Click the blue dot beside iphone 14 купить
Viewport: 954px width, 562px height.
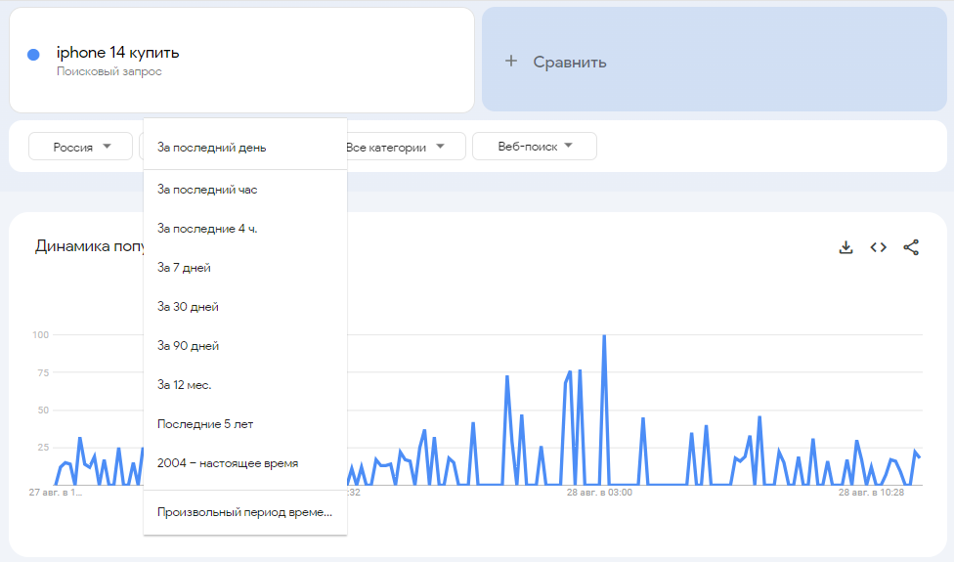coord(33,55)
